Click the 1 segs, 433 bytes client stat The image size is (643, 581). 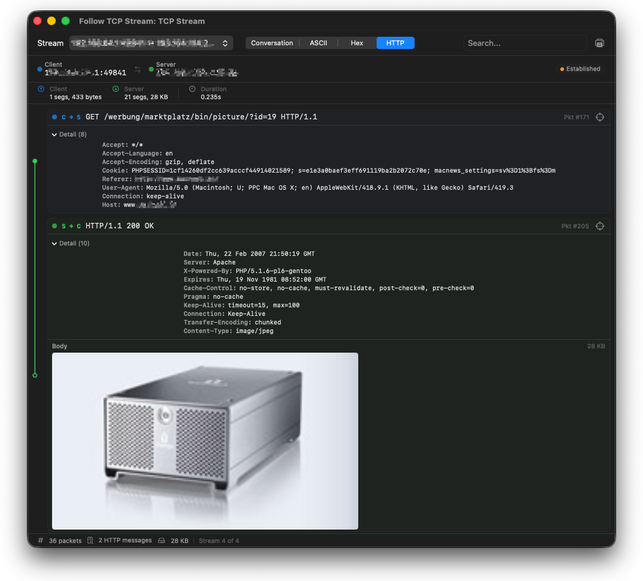75,97
